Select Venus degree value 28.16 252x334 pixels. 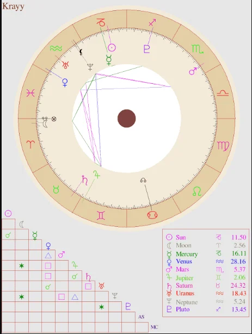pyautogui.click(x=238, y=261)
